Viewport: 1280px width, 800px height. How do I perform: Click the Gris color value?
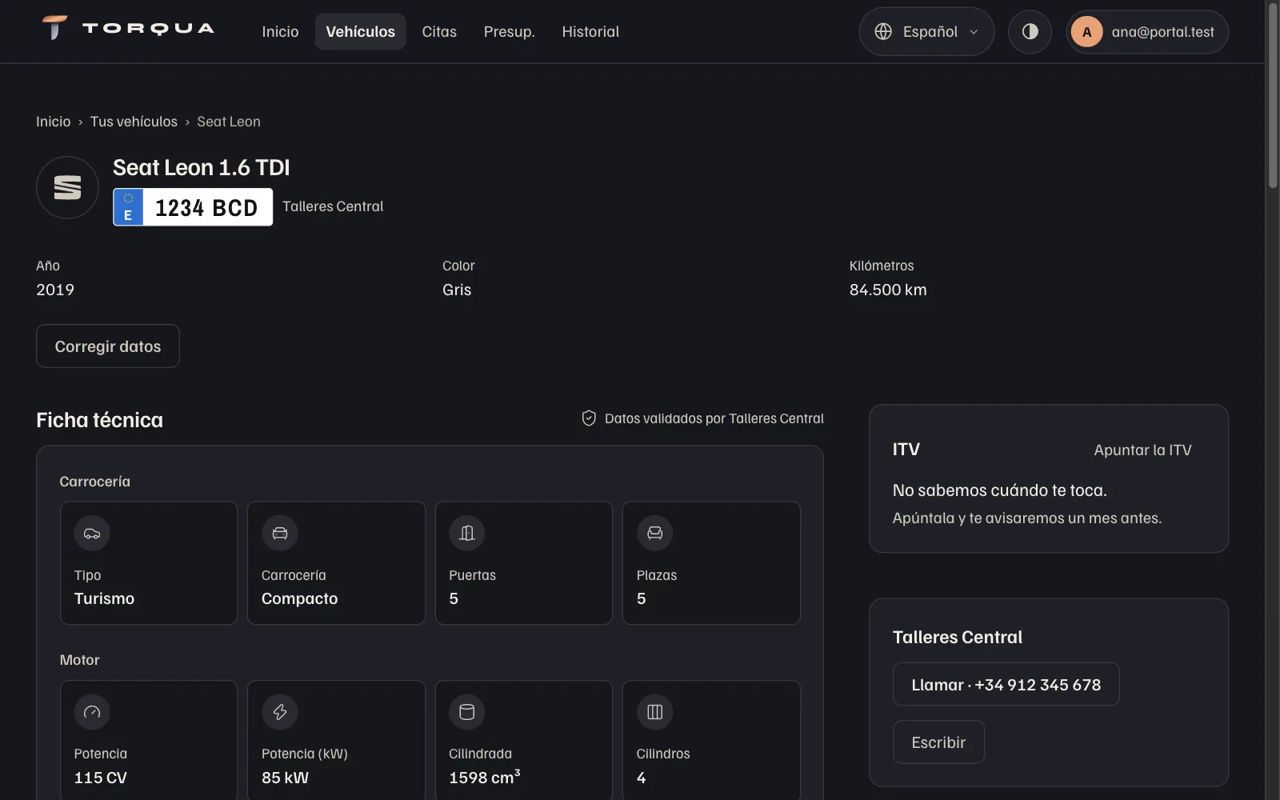click(457, 290)
